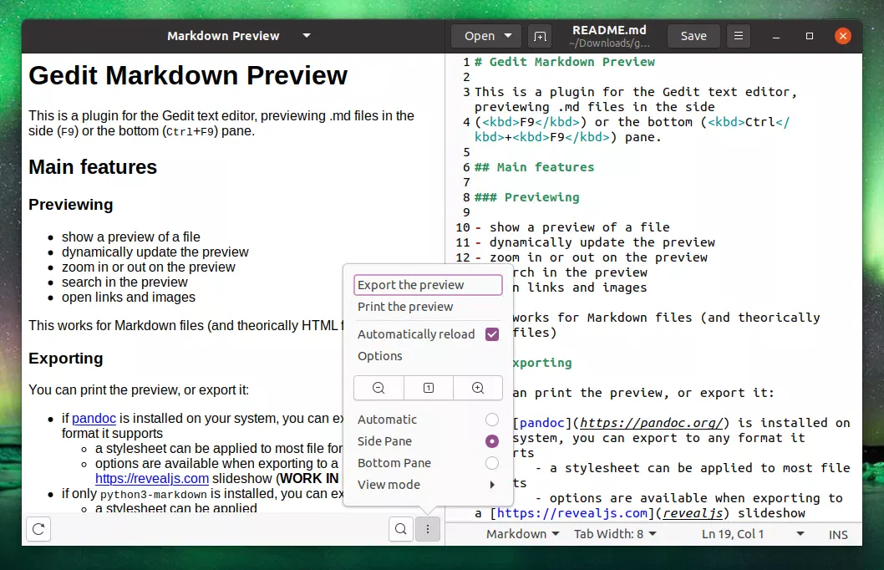Follow the pandoc link in preview
884x570 pixels.
(94, 419)
